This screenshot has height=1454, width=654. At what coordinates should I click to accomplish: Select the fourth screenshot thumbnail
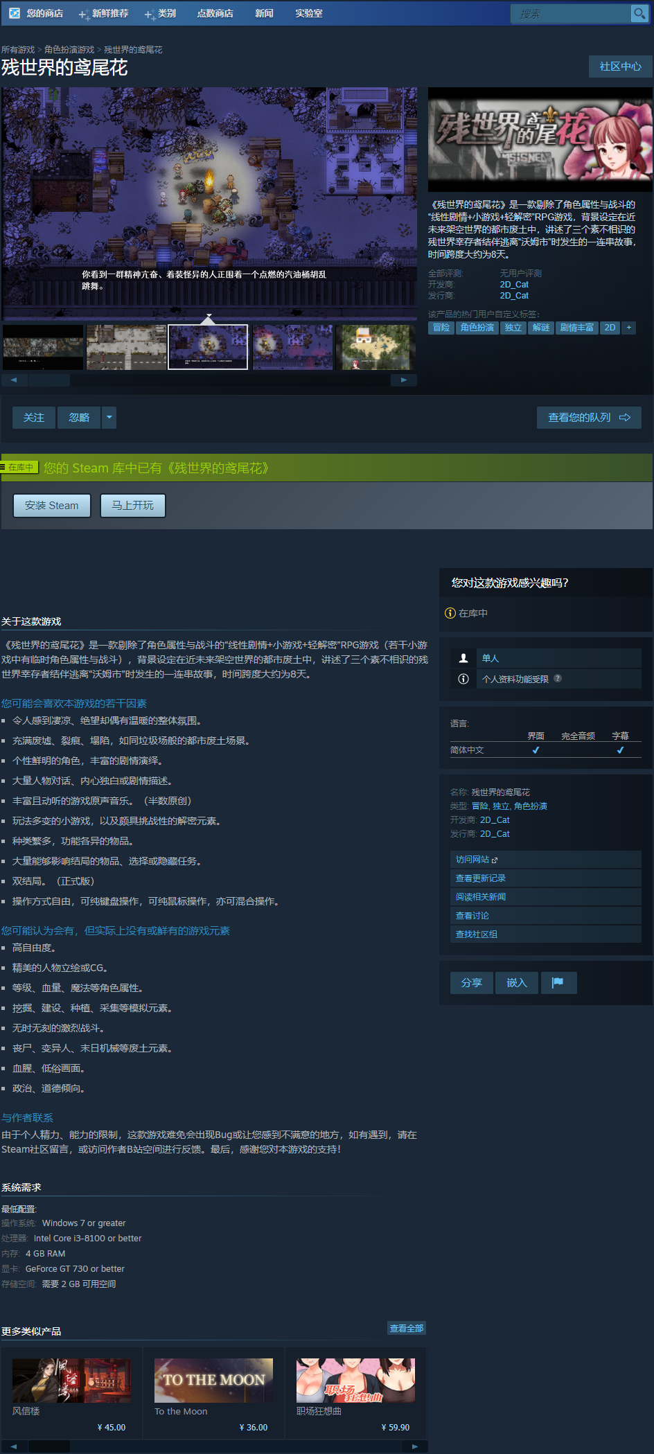[x=292, y=347]
